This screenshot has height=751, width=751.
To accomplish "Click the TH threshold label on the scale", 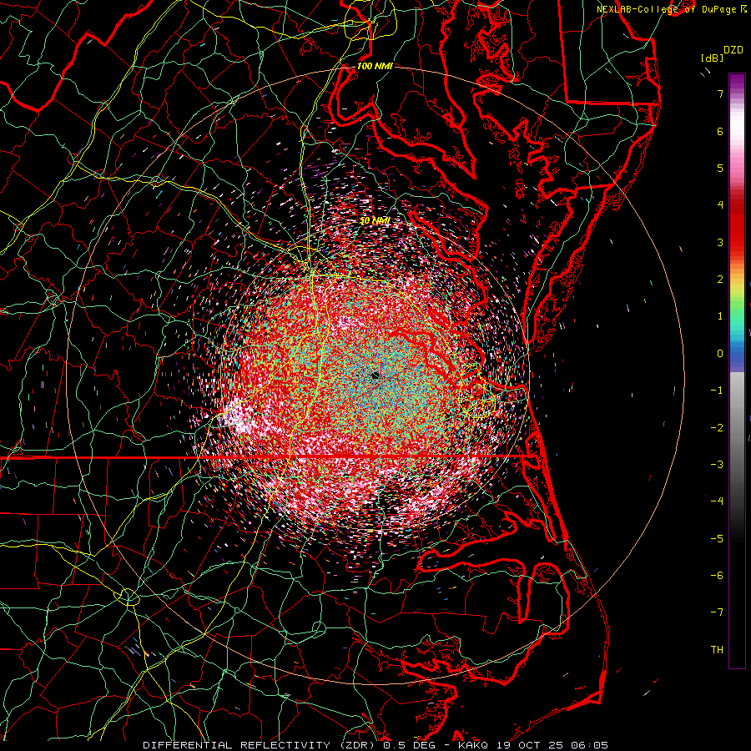I will pyautogui.click(x=717, y=650).
